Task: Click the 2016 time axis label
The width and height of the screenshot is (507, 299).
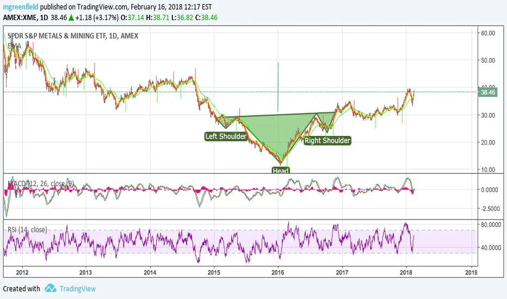Action: pos(278,272)
